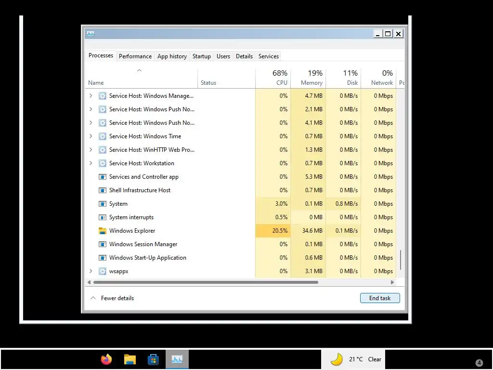The image size is (493, 370).
Task: Click the Task Manager taskbar icon
Action: 177,359
